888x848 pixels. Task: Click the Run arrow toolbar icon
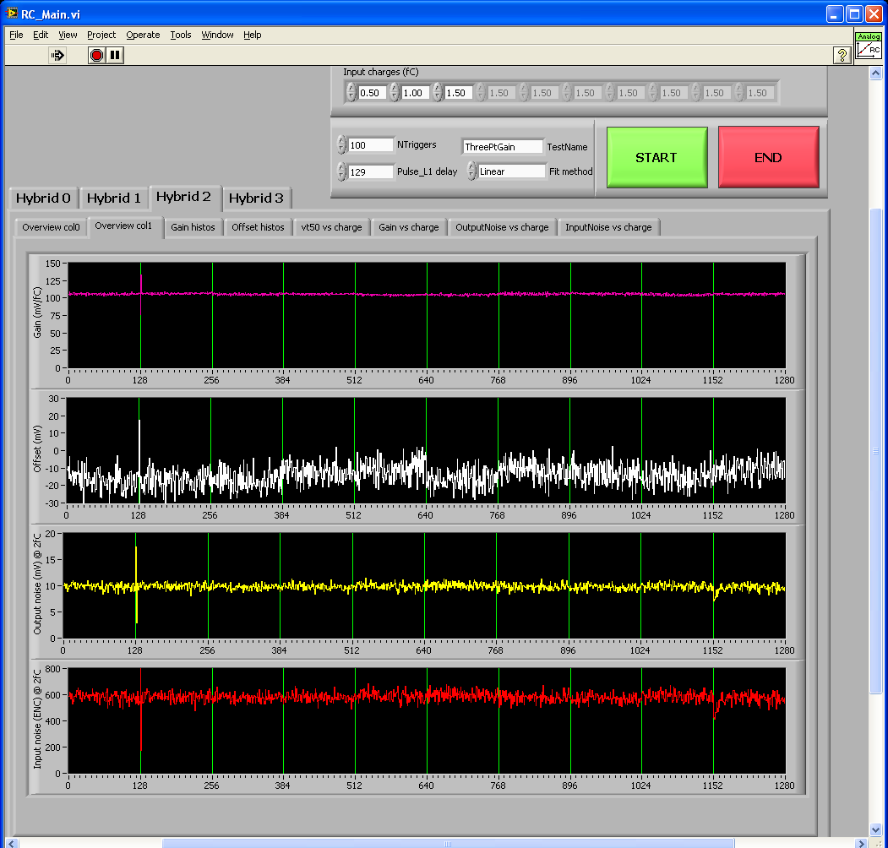57,55
